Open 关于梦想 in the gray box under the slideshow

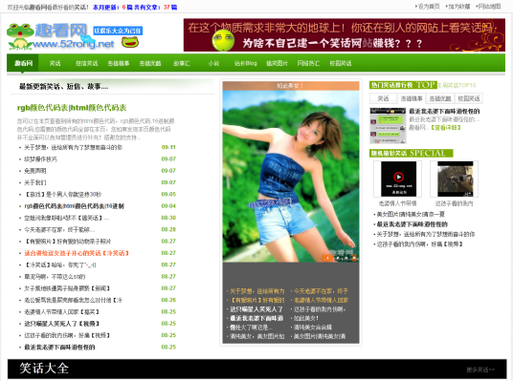pos(256,291)
